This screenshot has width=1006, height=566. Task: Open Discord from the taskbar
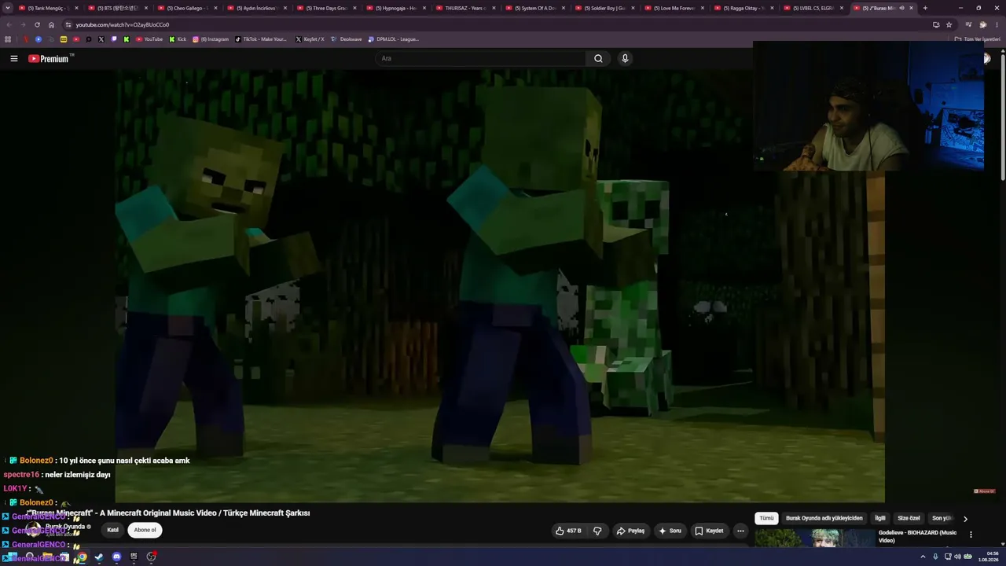(x=116, y=557)
